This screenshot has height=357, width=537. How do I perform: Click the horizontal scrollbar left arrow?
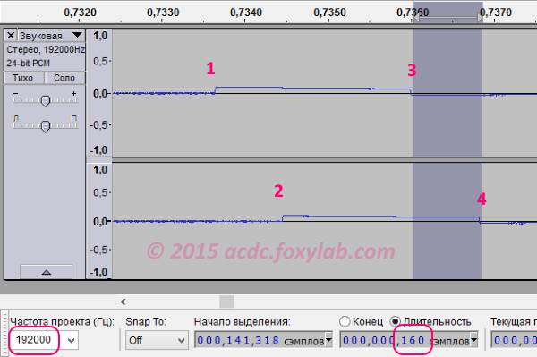point(123,302)
